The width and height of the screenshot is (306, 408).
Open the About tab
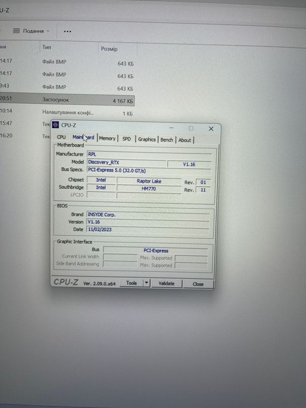[x=185, y=140]
